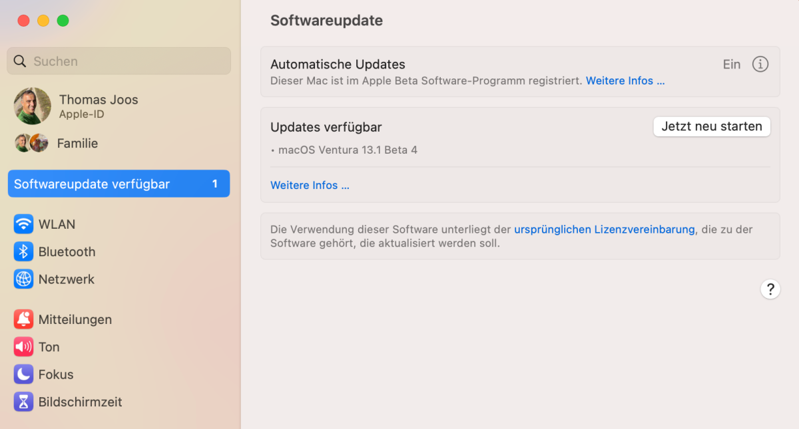The image size is (799, 429).
Task: Open Familie settings label
Action: click(77, 143)
